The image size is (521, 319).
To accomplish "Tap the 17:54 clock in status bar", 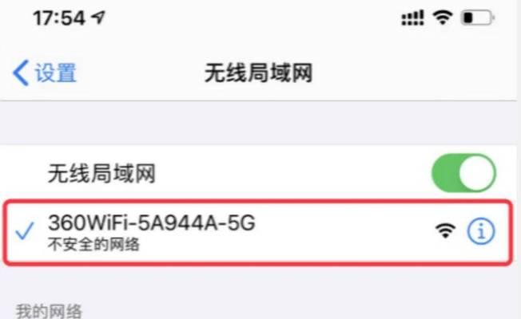I will pyautogui.click(x=59, y=18).
